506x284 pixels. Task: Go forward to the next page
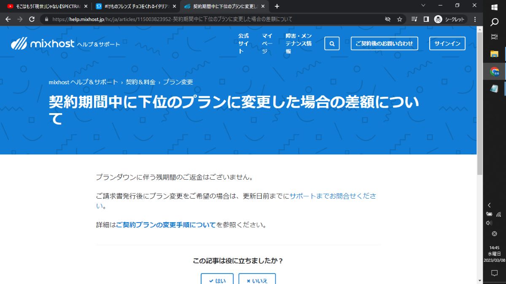click(20, 19)
